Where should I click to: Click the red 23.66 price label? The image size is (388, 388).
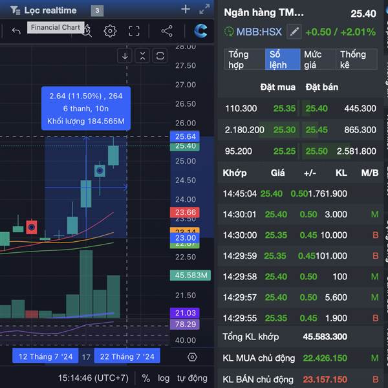point(185,212)
